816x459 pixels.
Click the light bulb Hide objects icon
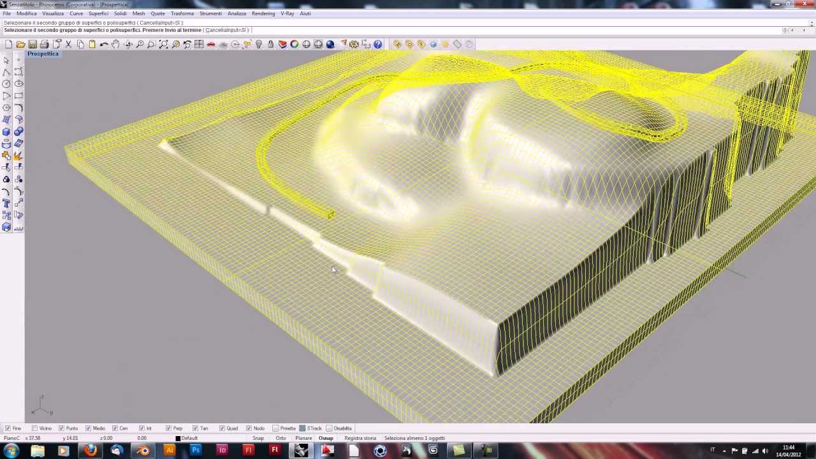(259, 44)
